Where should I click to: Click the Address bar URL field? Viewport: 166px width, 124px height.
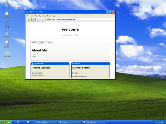[x=83, y=20]
